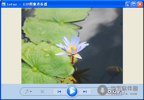Delete the image with the red X
The image size is (144, 100).
121,91
